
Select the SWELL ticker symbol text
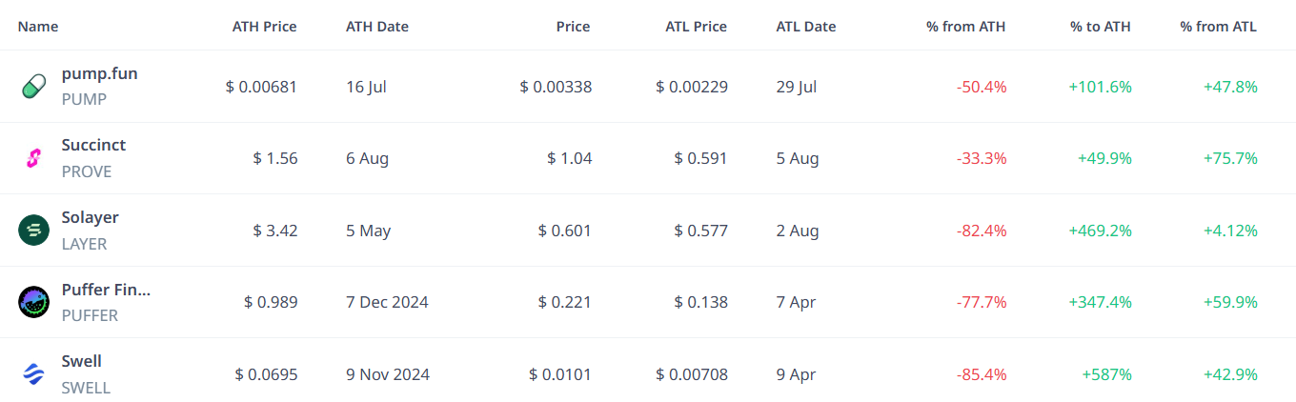tap(87, 388)
